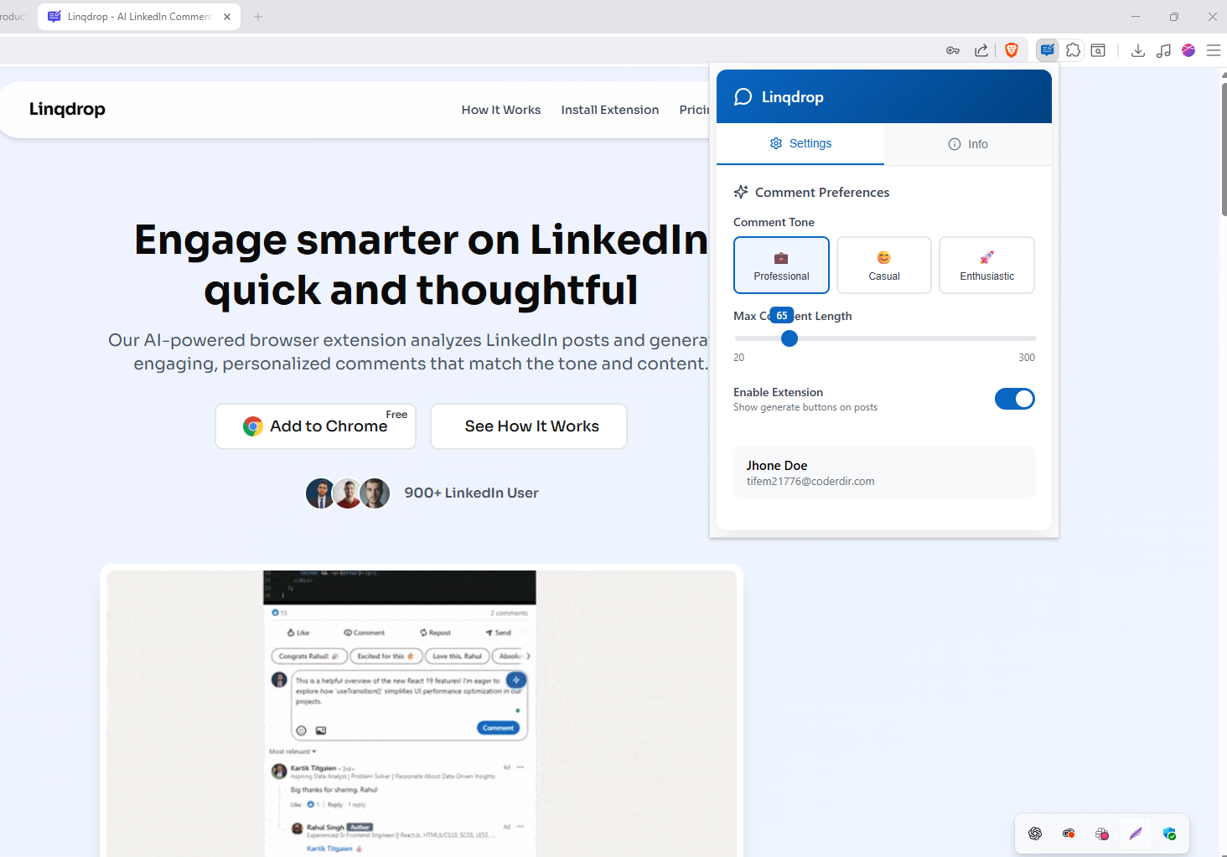
Task: Click the slider minimum value 20
Action: coord(738,358)
